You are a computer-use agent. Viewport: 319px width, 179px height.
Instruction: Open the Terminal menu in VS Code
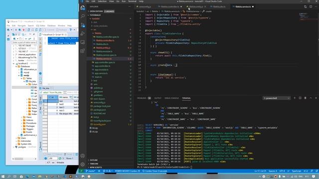(132, 1)
